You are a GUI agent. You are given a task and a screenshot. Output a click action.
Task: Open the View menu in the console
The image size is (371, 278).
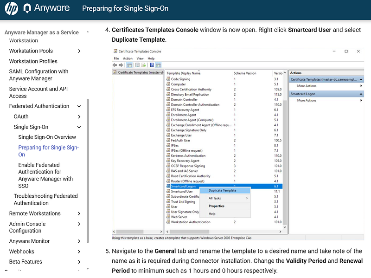point(140,58)
